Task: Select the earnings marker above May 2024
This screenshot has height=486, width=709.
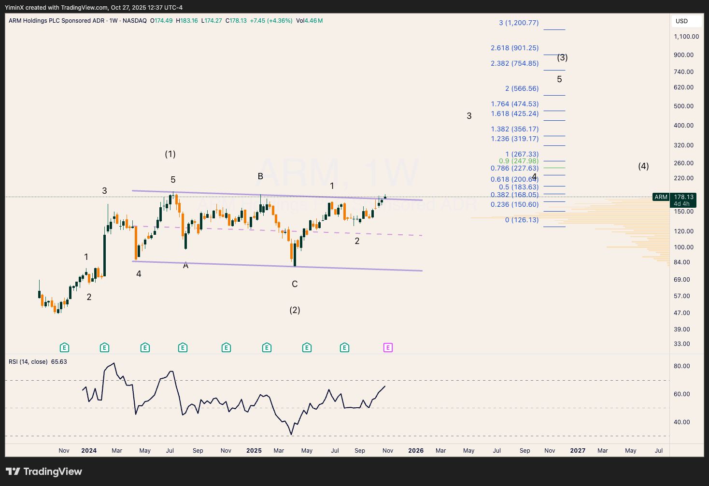Action: pyautogui.click(x=145, y=347)
